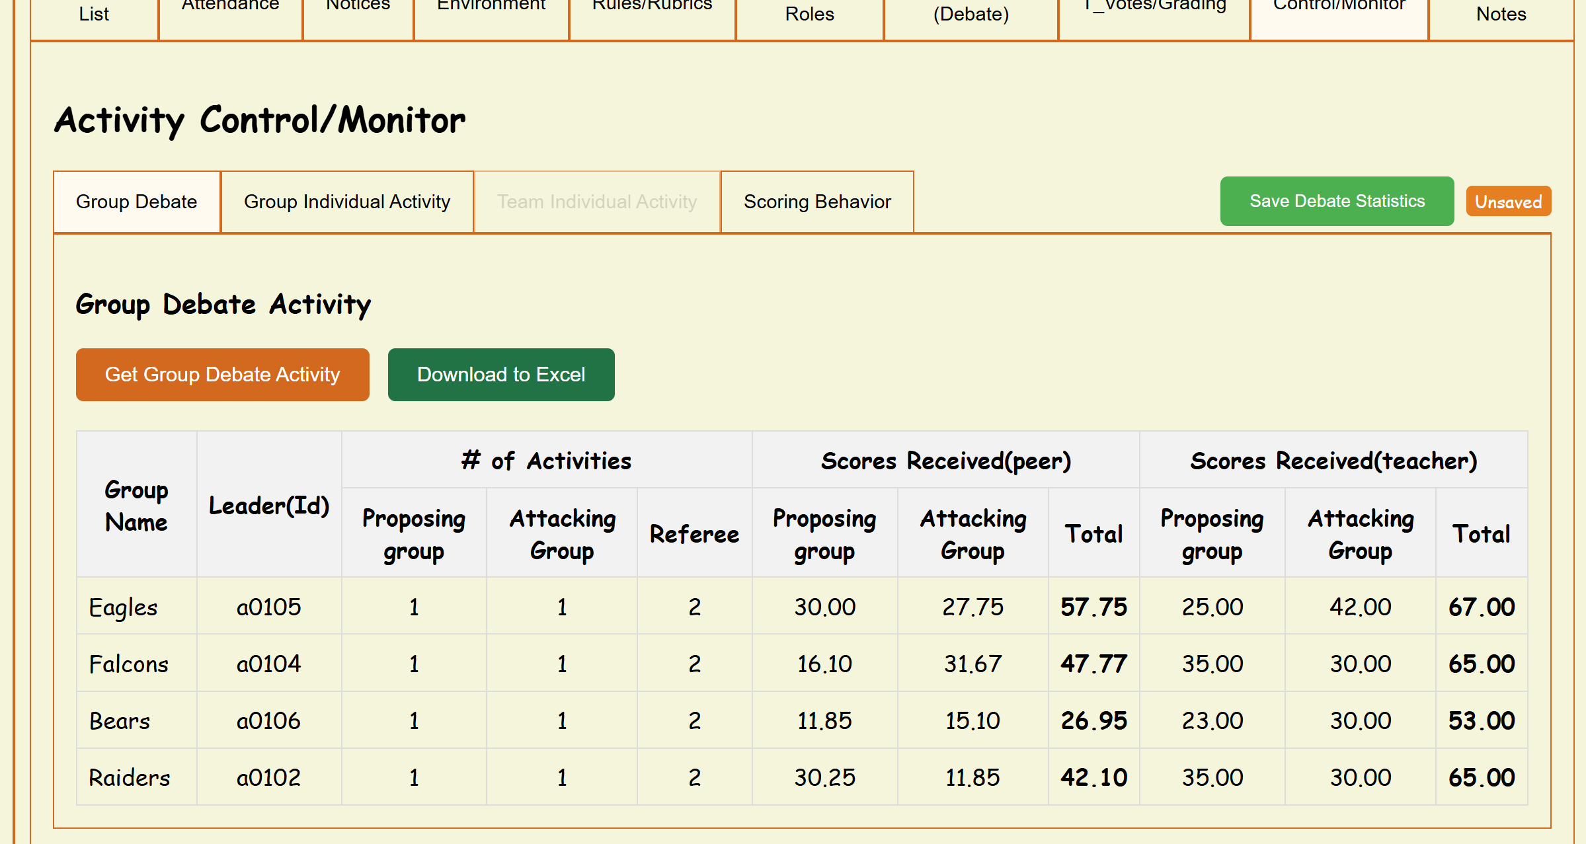The image size is (1586, 844).
Task: Click leader id a0104 for Falcons
Action: pyautogui.click(x=268, y=664)
